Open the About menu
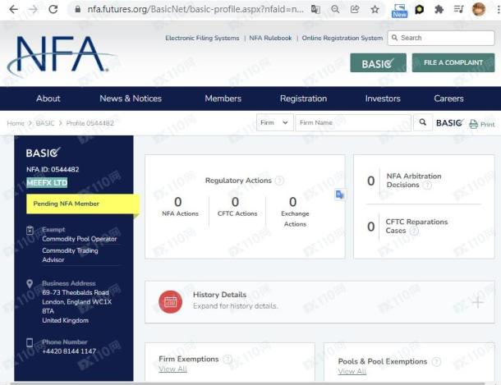The height and width of the screenshot is (385, 501). point(48,99)
